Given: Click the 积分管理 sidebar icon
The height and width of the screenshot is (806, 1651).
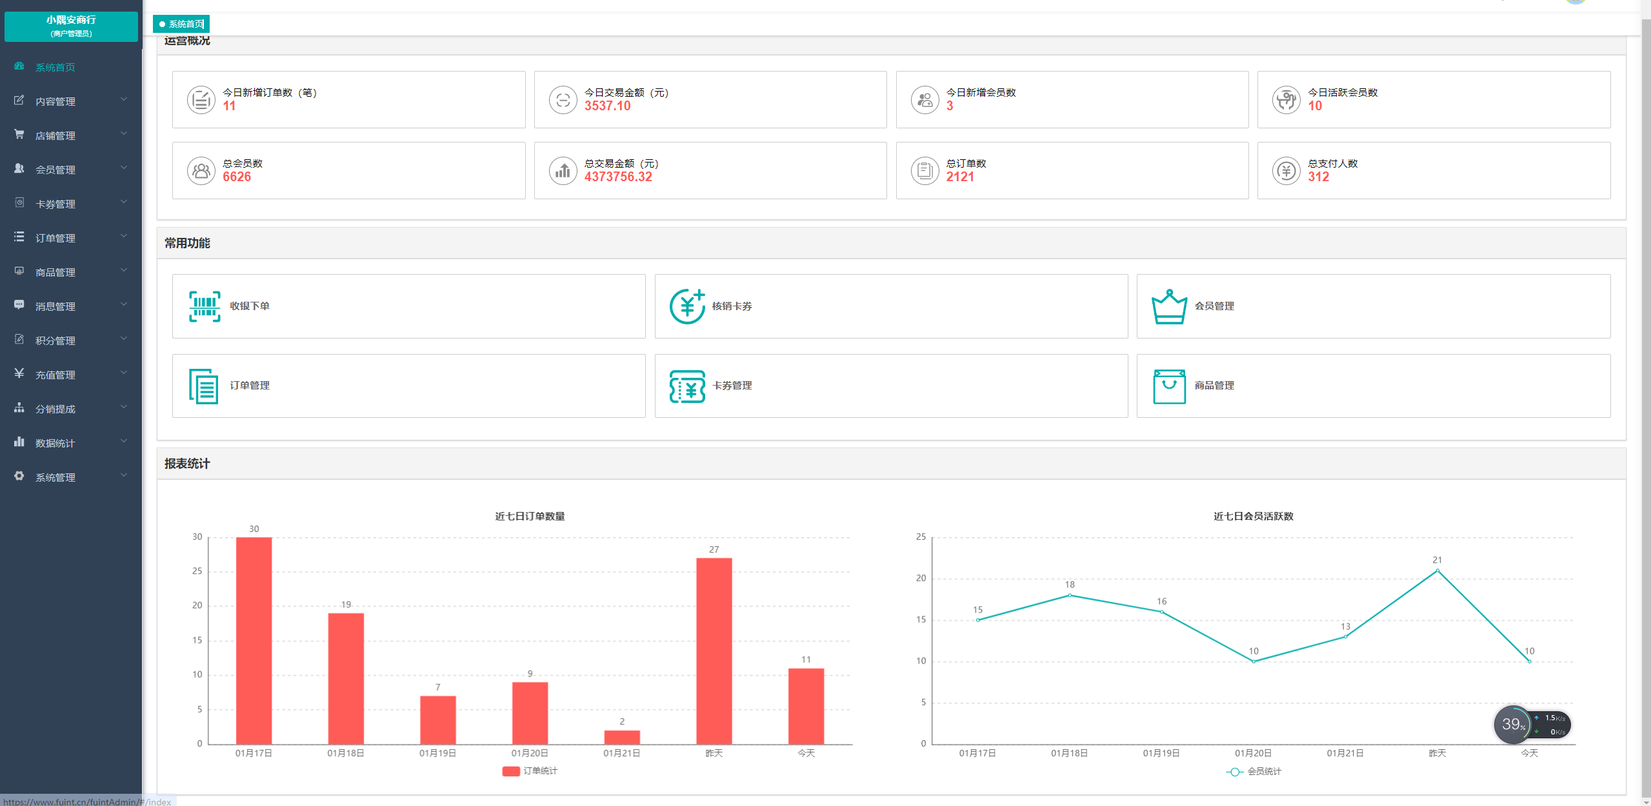Looking at the screenshot, I should click(x=19, y=340).
